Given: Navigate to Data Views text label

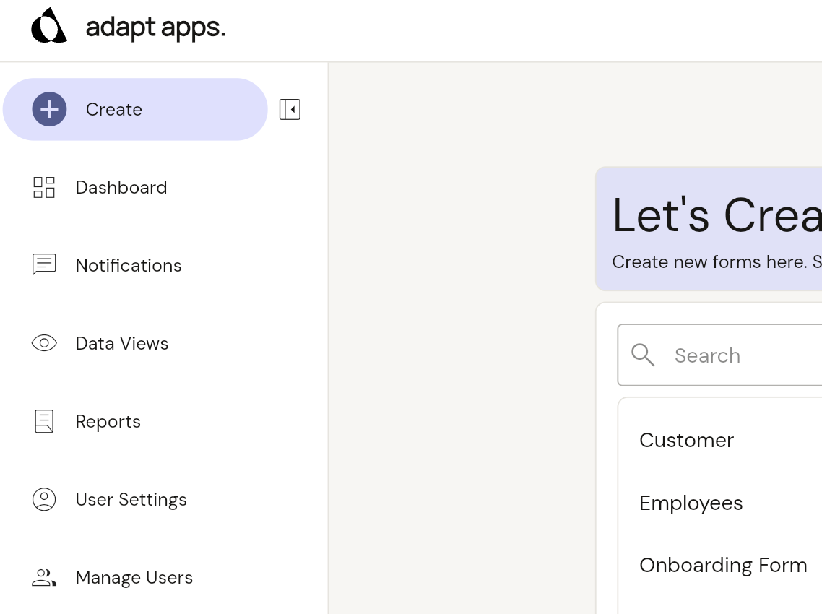Looking at the screenshot, I should 122,343.
